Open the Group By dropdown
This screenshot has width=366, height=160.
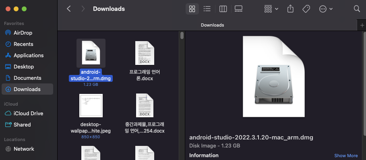[271, 9]
